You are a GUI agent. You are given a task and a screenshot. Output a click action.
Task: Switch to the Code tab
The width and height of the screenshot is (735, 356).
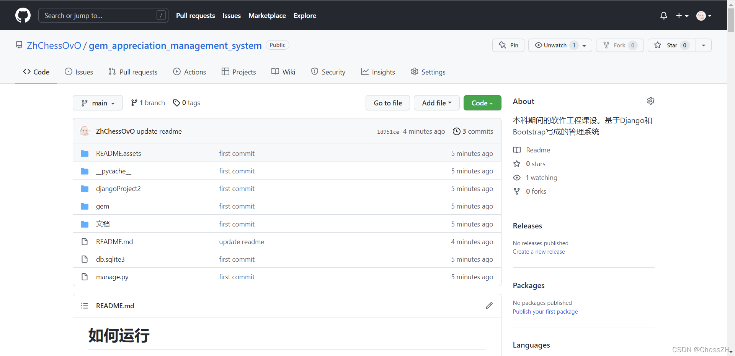tap(36, 72)
